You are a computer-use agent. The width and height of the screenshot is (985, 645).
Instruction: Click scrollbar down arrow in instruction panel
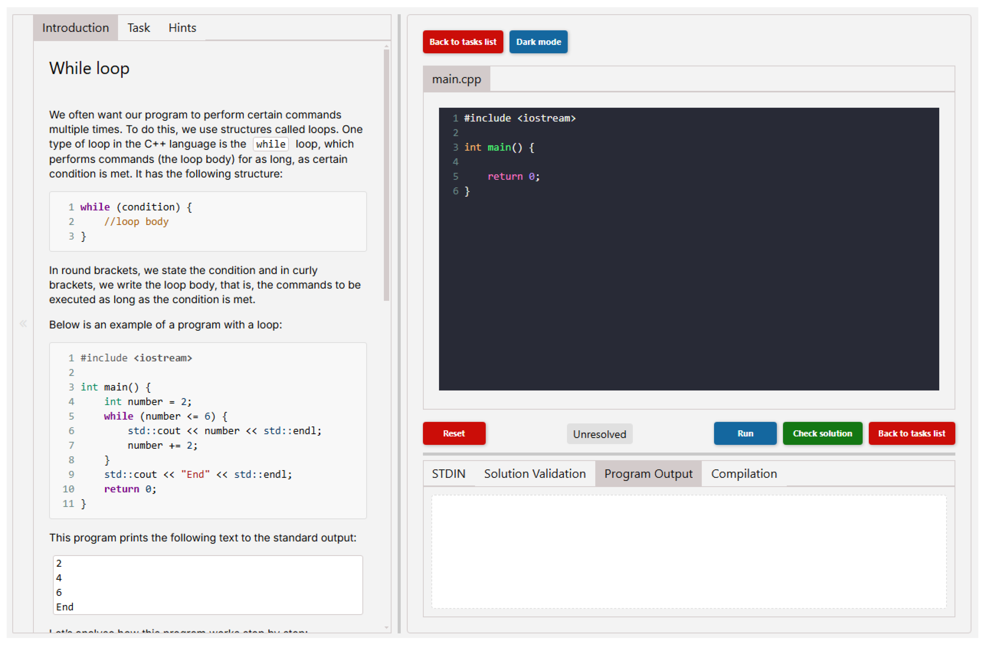pos(386,628)
